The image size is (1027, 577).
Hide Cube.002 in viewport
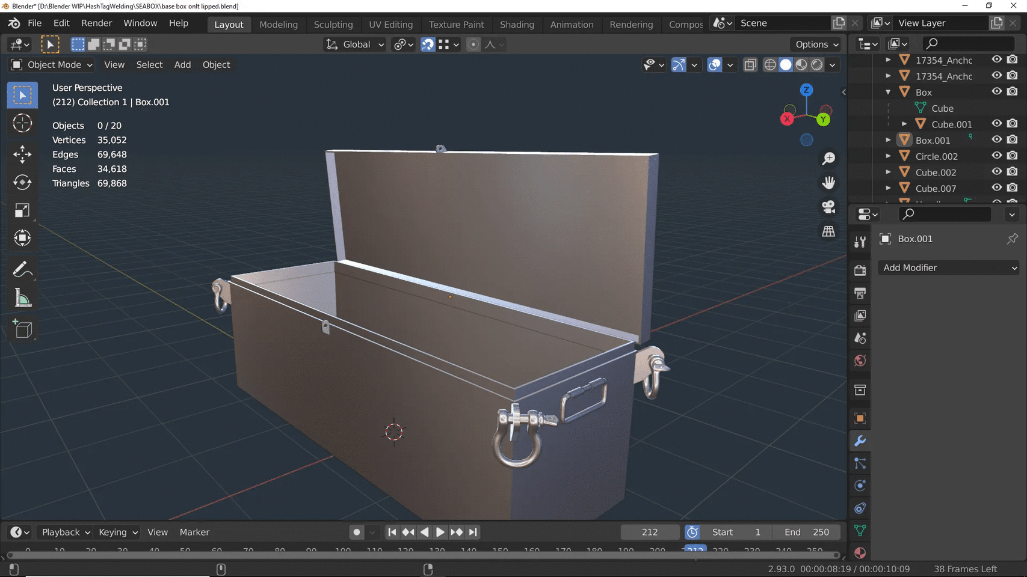coord(996,172)
